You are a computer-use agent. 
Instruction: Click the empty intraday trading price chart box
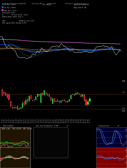51,143
